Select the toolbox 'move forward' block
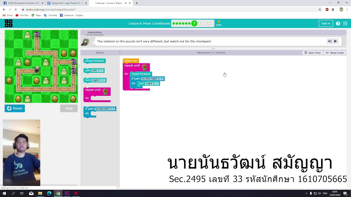This screenshot has width=351, height=197. [x=94, y=61]
